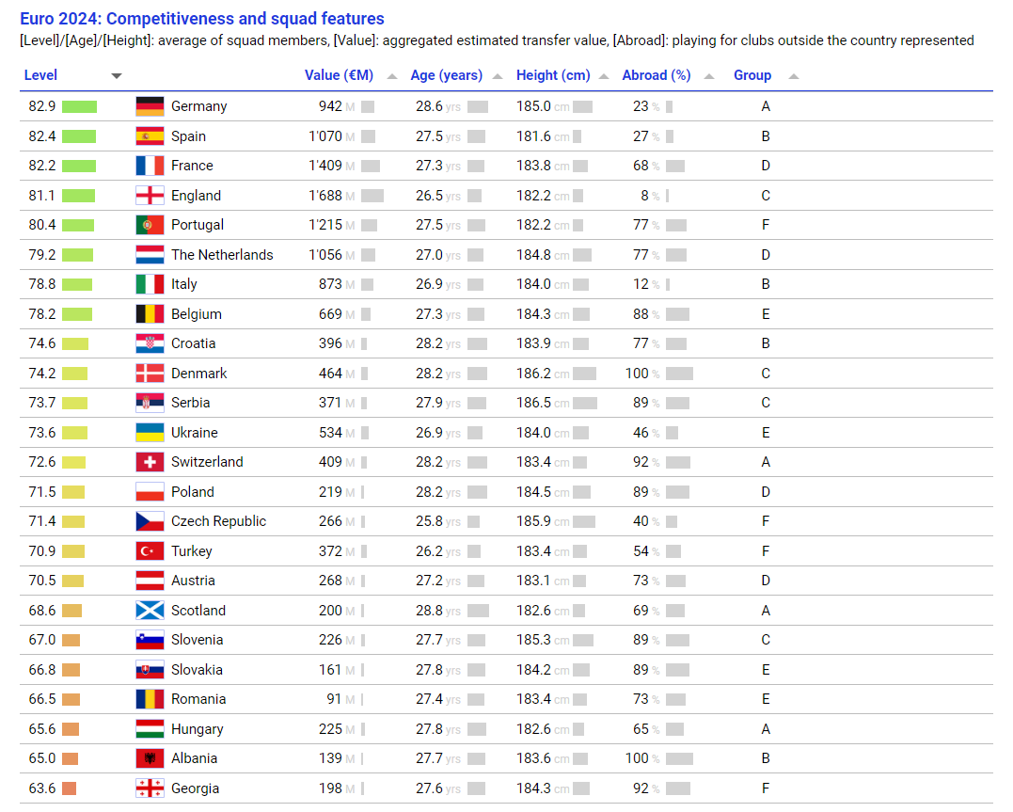This screenshot has height=812, width=1013.
Task: Click England's value bar
Action: tap(372, 196)
